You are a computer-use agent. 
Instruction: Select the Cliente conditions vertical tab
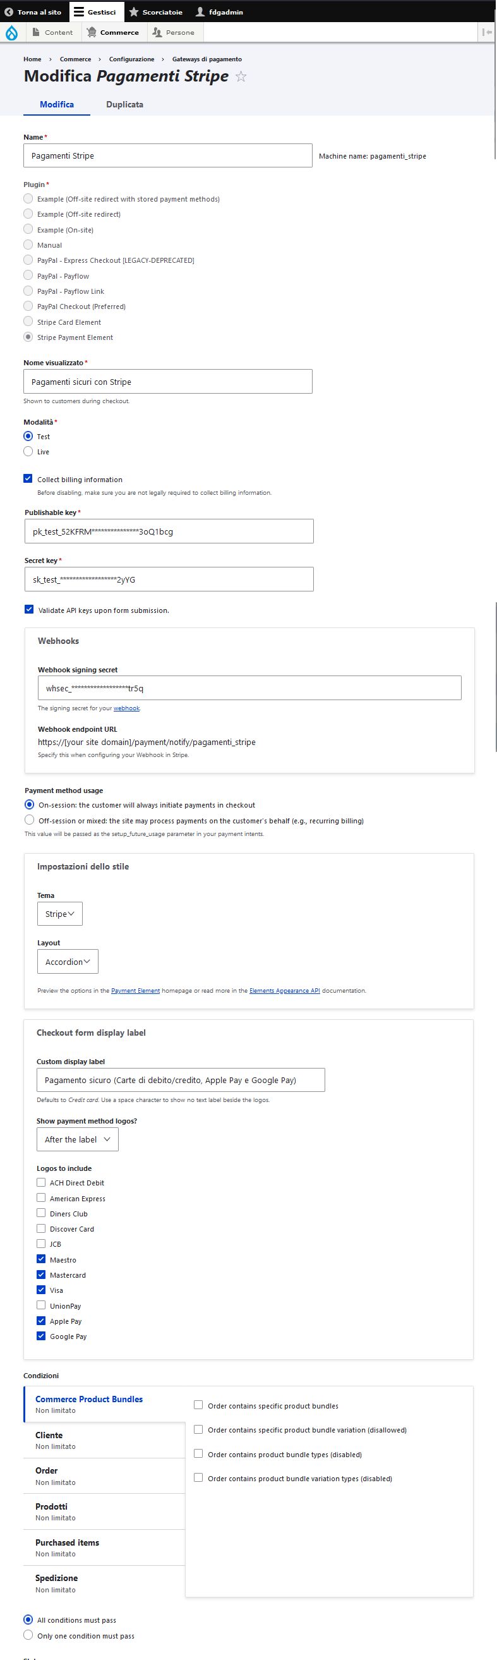pos(104,1440)
